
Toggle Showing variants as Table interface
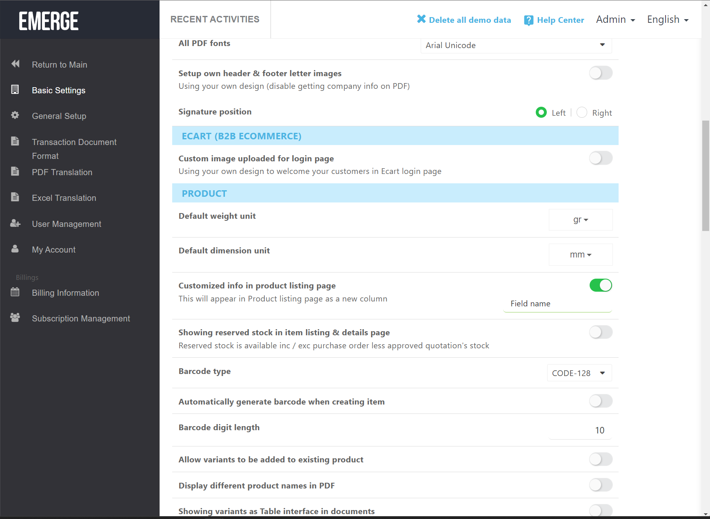click(x=601, y=510)
